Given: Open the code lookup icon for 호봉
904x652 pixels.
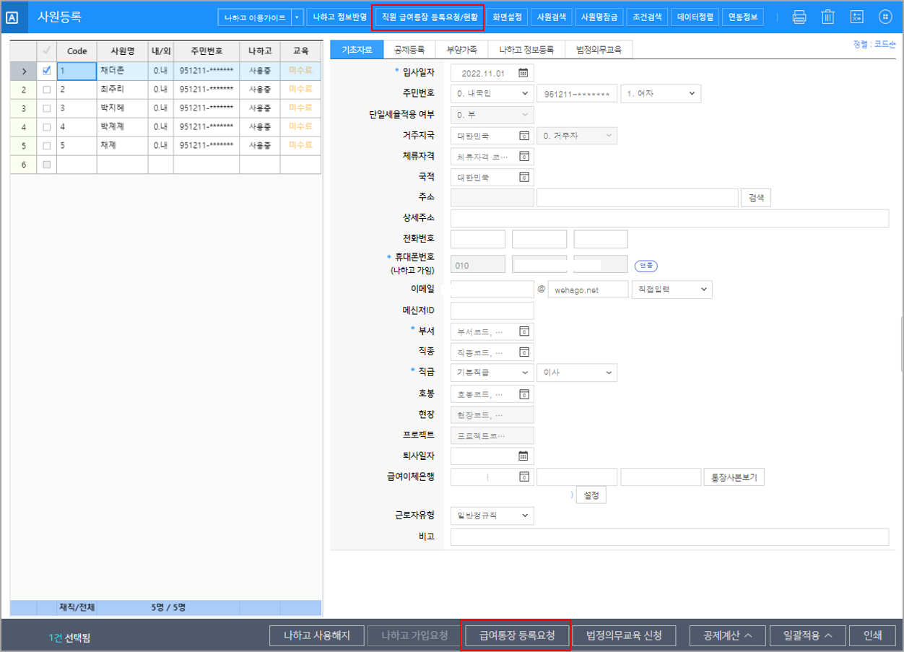Looking at the screenshot, I should click(x=525, y=395).
